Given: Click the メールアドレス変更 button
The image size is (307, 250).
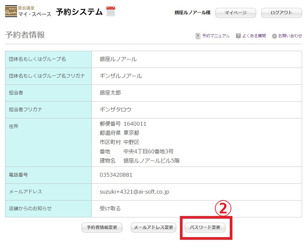Looking at the screenshot, I should (153, 228).
